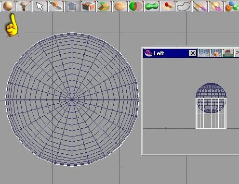Activate the white arrow object selection tool
This screenshot has height=184, width=239.
click(x=40, y=6)
